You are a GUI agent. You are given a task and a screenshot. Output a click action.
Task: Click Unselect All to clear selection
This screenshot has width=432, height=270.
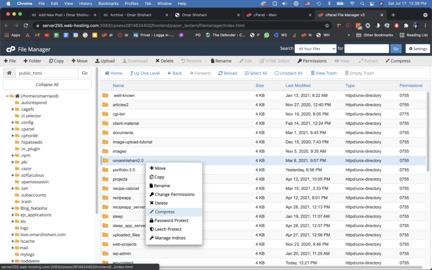point(288,73)
